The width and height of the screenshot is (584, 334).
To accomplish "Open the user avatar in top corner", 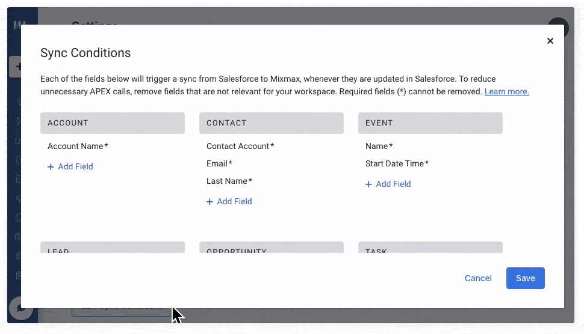I will tap(558, 28).
